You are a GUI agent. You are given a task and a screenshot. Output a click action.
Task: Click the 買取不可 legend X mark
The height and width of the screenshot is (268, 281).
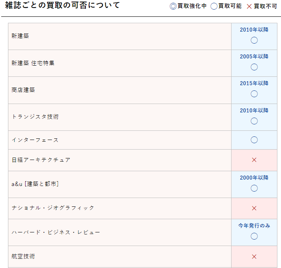pyautogui.click(x=249, y=6)
